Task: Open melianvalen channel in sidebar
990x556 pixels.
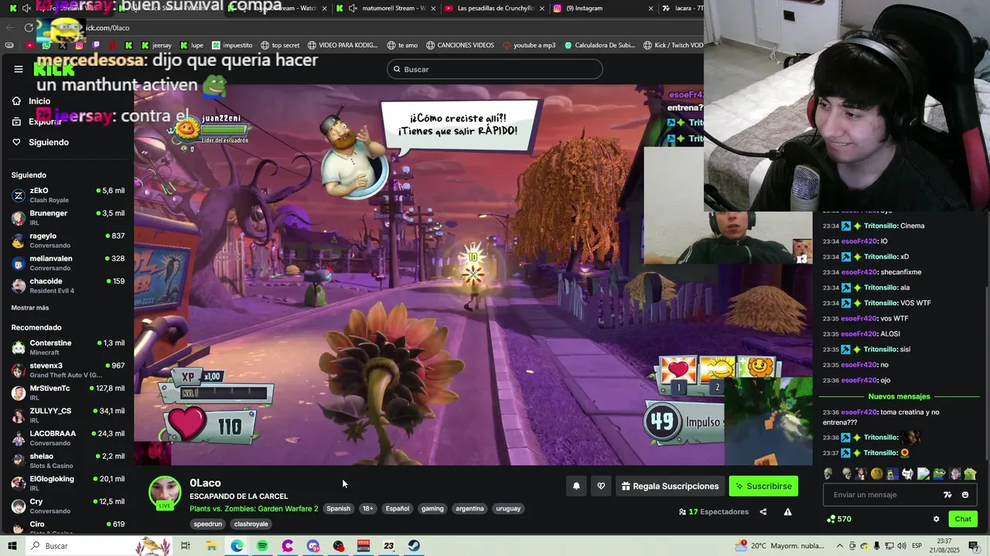Action: (67, 263)
